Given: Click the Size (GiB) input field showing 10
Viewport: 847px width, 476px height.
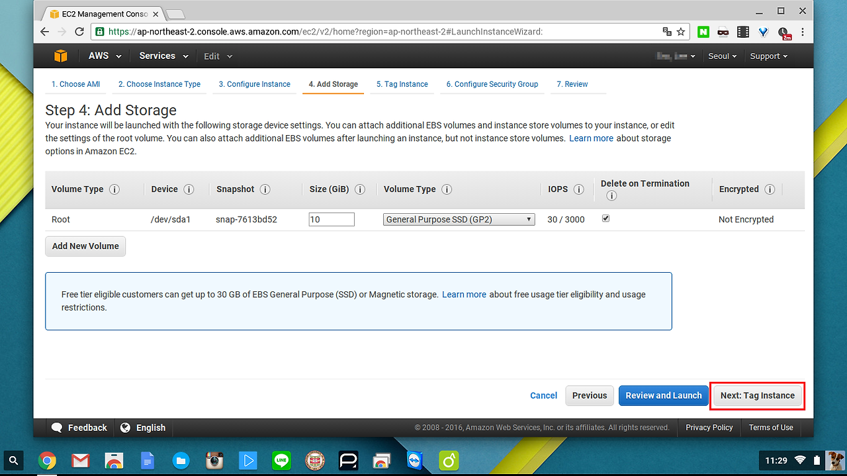Looking at the screenshot, I should (332, 219).
